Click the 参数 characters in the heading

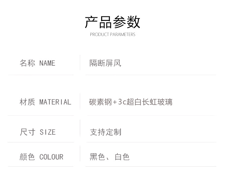(127, 22)
